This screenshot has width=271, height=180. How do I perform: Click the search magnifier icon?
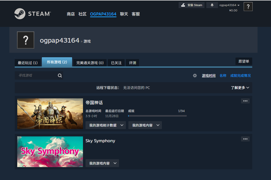coord(60,76)
